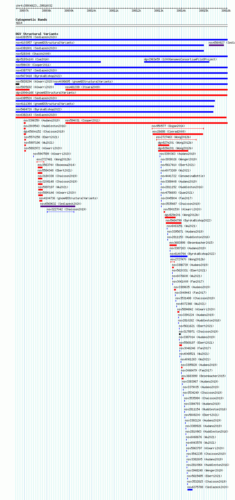Click nsv5905692 (Almarri2020) label

click(x=35, y=87)
